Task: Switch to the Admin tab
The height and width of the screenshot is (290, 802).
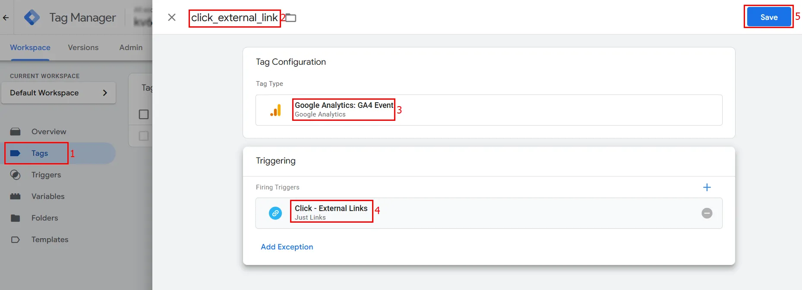Action: [x=131, y=47]
